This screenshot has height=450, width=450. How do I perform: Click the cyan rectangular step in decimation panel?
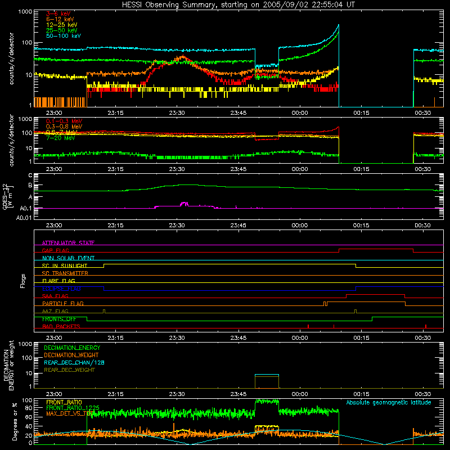267,375
